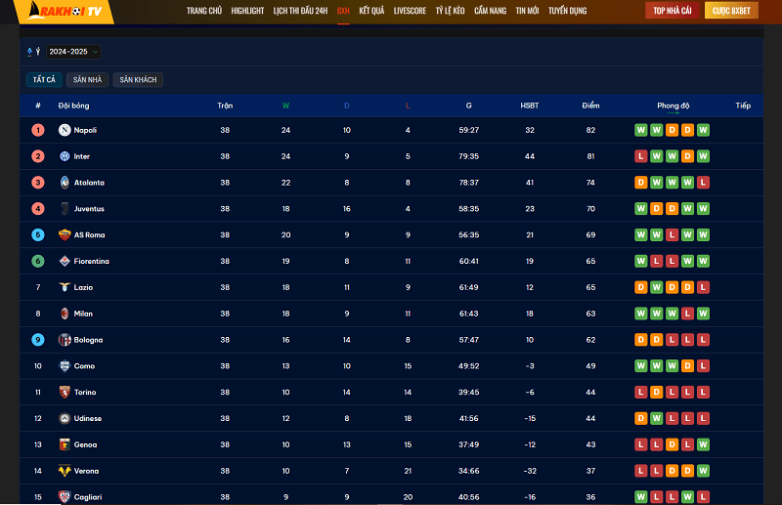The width and height of the screenshot is (782, 505).
Task: Click the Inter club crest
Action: pyautogui.click(x=65, y=156)
